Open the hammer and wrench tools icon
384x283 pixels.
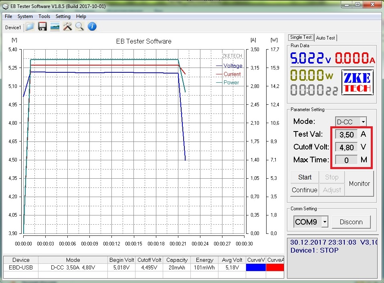coord(67,26)
